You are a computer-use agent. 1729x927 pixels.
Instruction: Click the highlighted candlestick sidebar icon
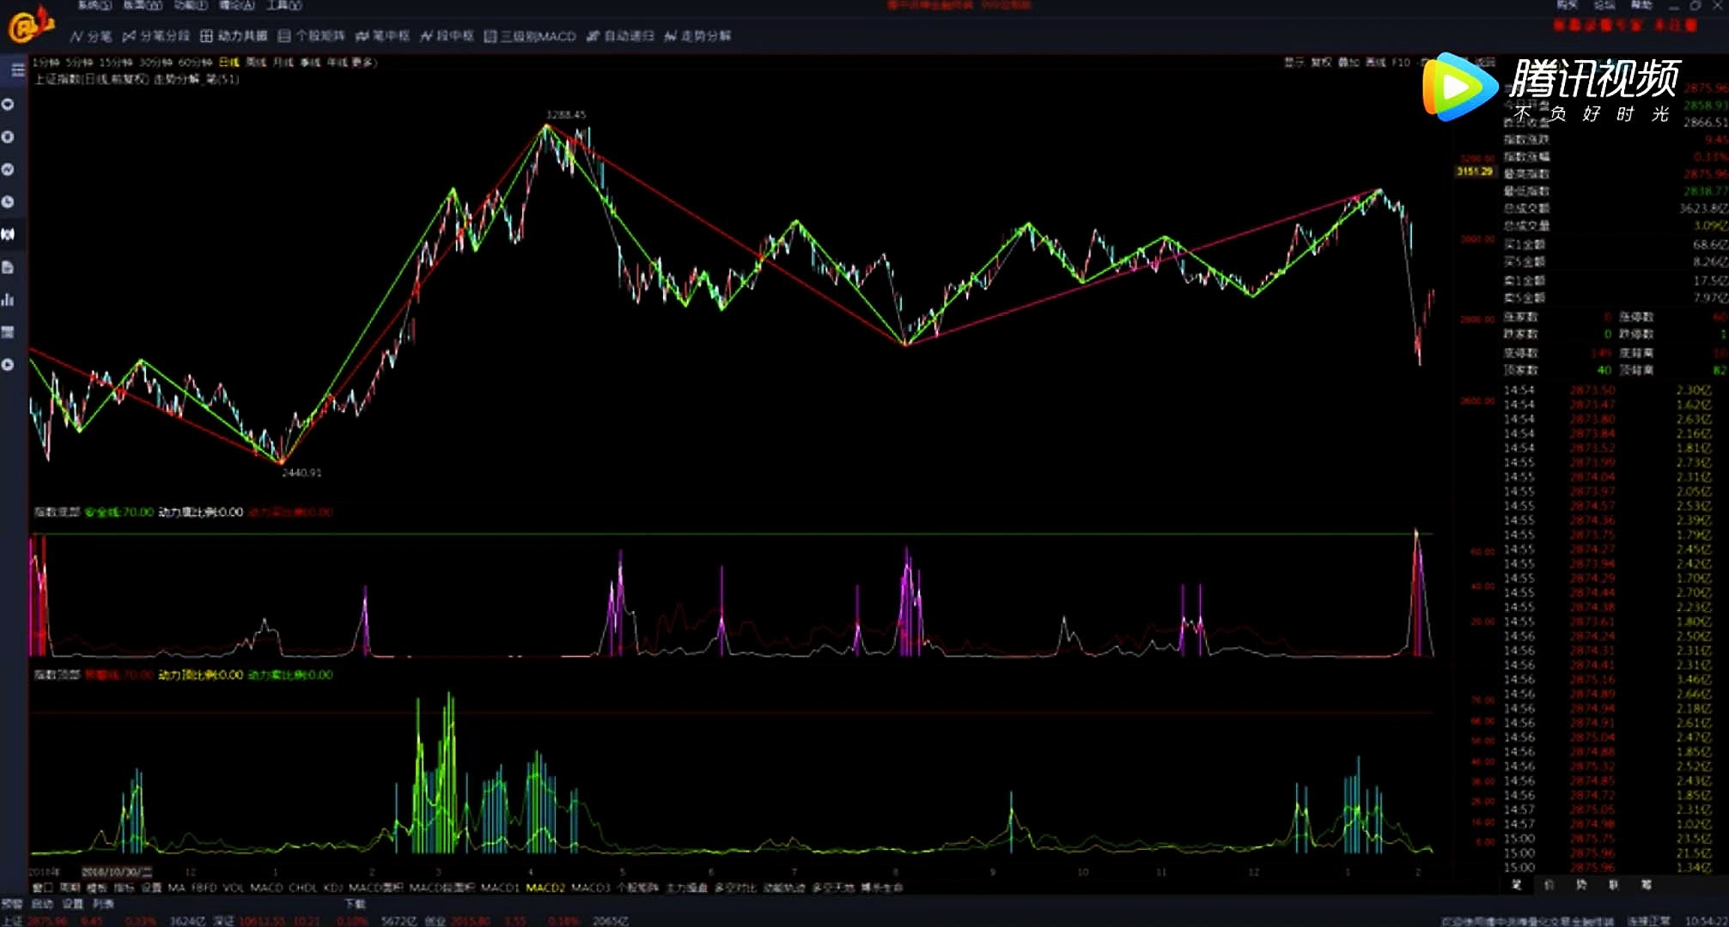[9, 234]
